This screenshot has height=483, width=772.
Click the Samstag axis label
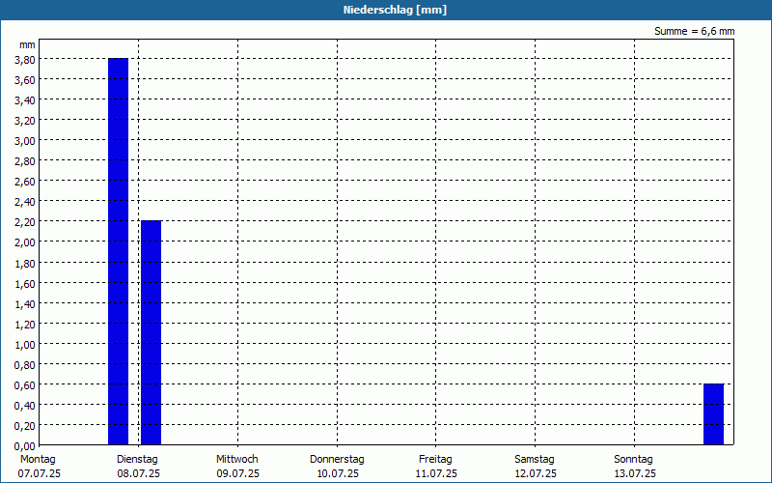pyautogui.click(x=535, y=460)
